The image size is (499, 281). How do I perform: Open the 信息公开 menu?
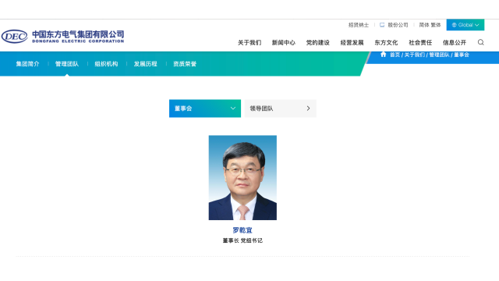(455, 43)
